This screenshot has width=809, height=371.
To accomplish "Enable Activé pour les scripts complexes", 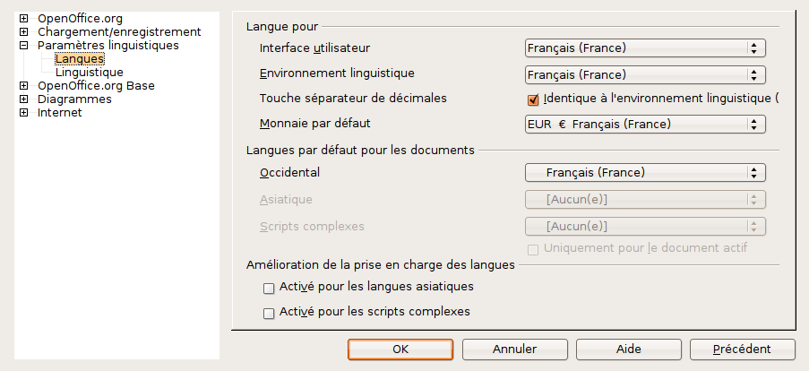I will (x=268, y=314).
